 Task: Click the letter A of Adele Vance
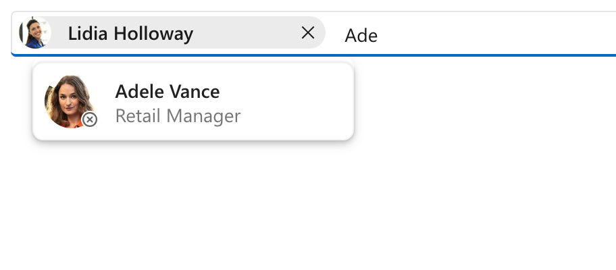click(x=122, y=91)
